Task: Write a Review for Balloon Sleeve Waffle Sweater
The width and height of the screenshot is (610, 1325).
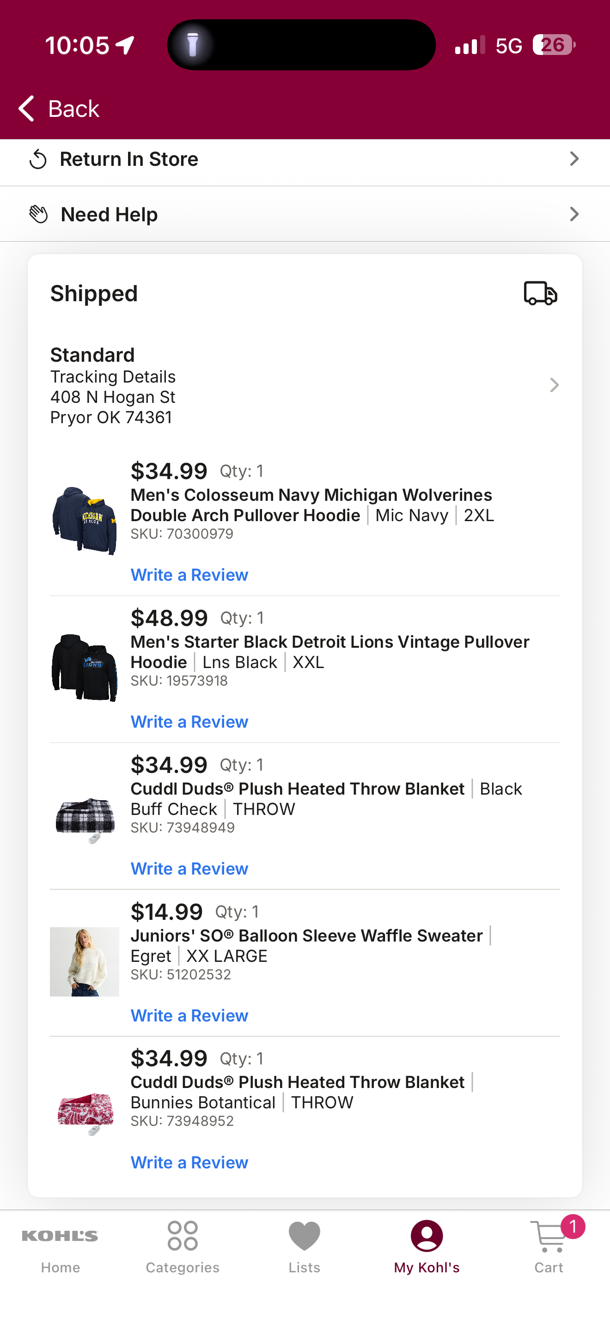Action: click(189, 1015)
